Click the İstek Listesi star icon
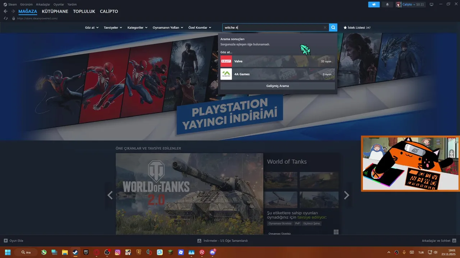 [345, 28]
